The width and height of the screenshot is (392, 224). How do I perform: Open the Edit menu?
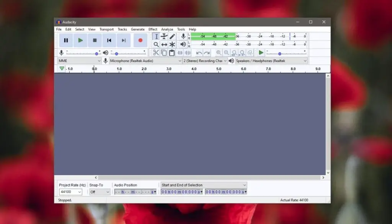[x=68, y=29]
